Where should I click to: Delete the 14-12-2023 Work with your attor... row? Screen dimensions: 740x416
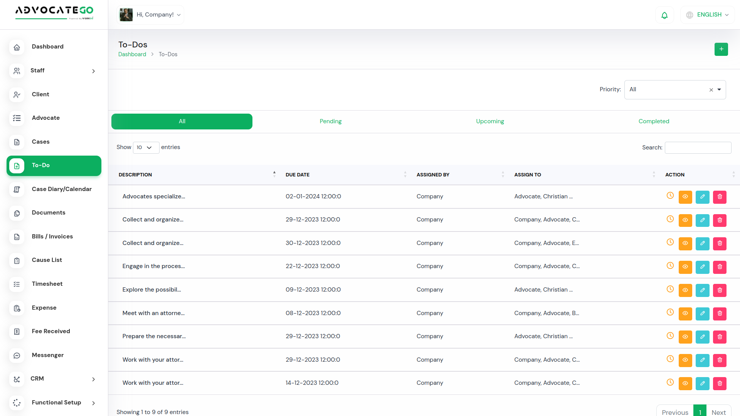coord(720,383)
